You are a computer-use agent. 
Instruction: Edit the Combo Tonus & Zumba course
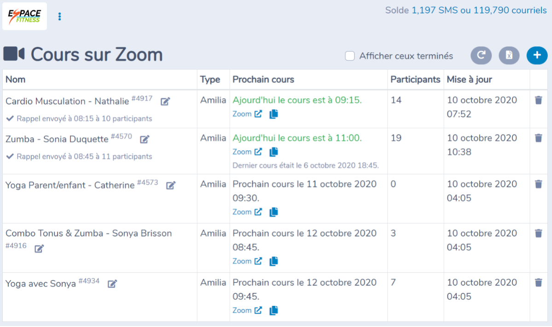[x=39, y=249]
